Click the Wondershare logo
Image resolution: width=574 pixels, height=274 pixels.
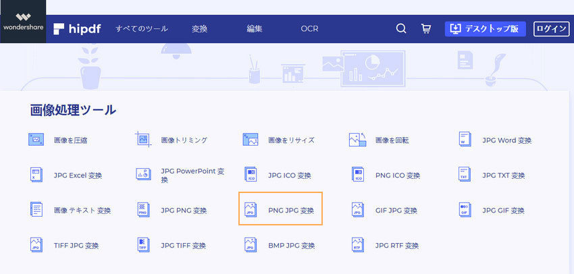[23, 22]
